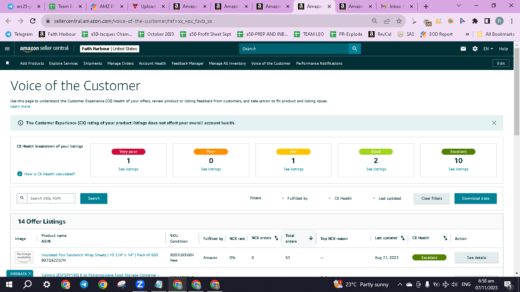Open the Seller Central settings gear
The height and width of the screenshot is (292, 520).
coord(475,49)
